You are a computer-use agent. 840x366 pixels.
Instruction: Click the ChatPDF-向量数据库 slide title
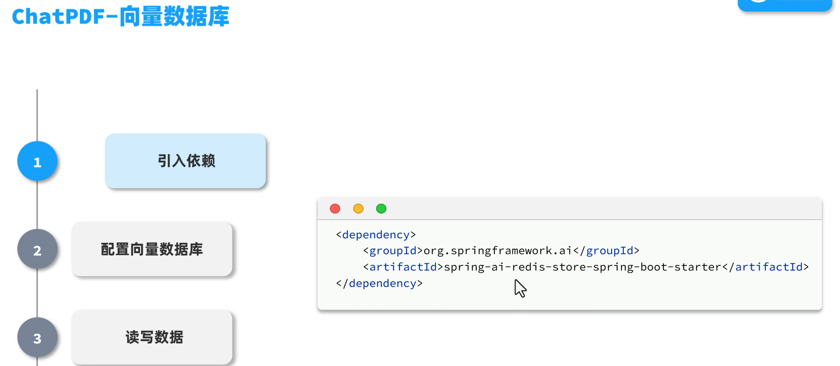pos(121,16)
